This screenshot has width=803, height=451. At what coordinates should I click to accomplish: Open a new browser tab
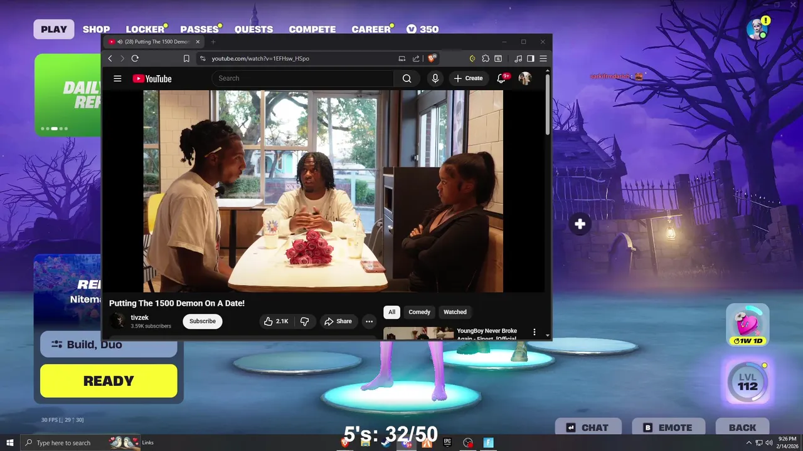(213, 42)
